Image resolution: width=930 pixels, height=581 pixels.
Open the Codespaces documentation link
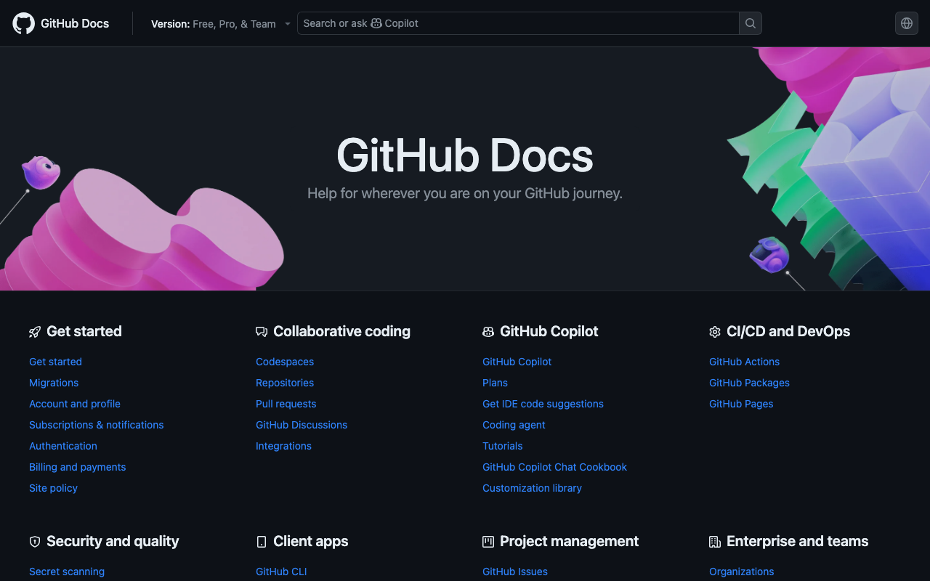285,362
